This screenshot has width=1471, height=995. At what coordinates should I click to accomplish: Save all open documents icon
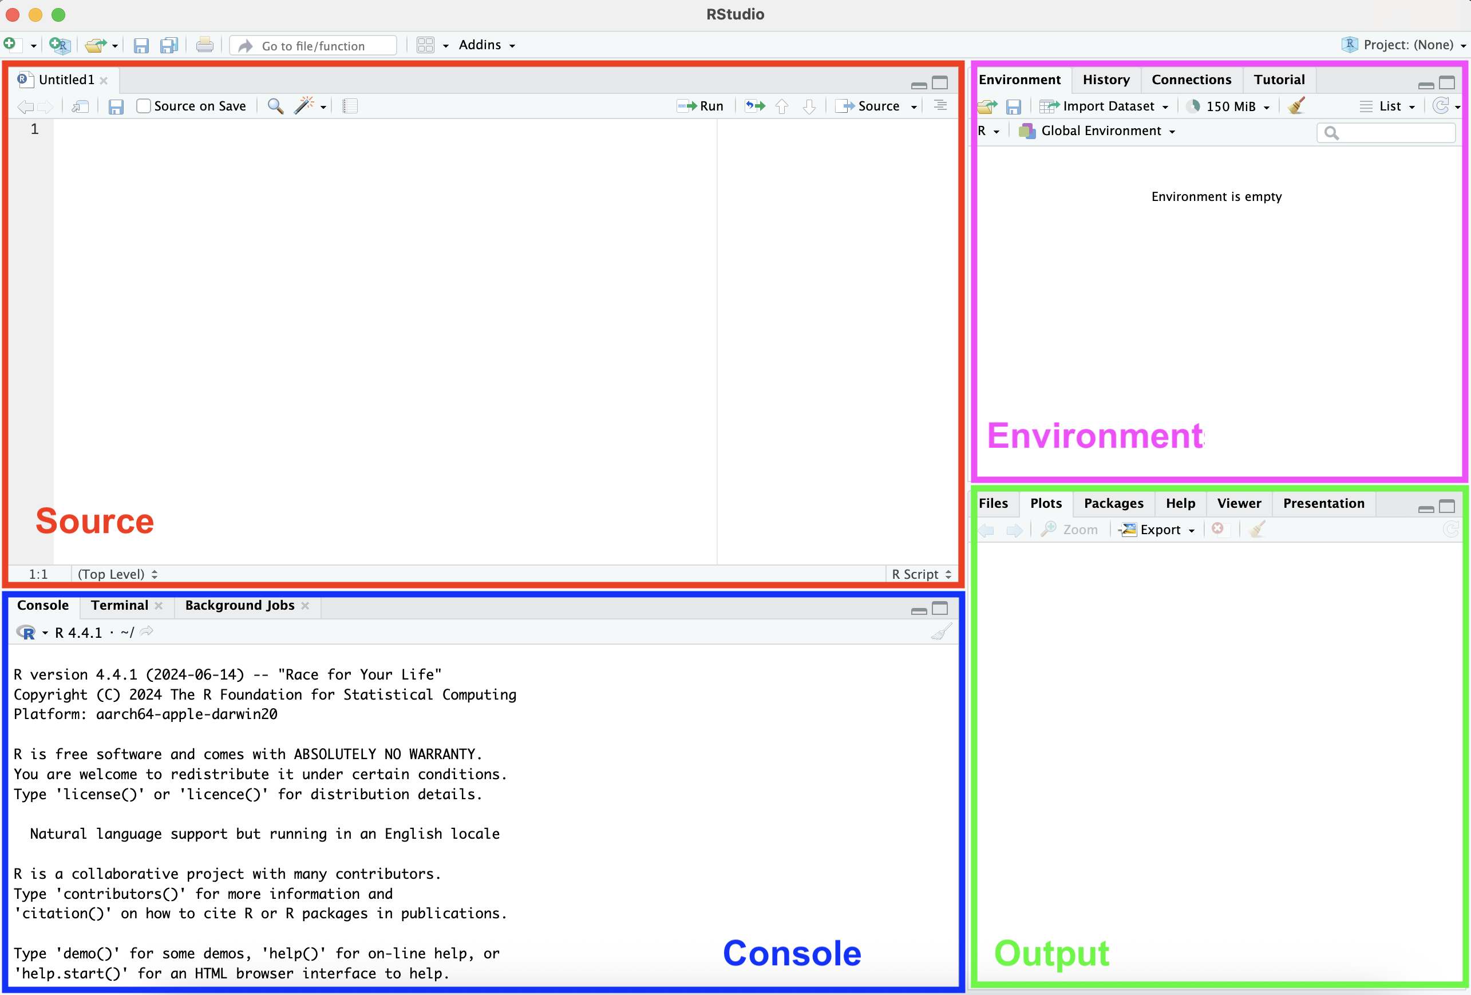click(x=169, y=45)
